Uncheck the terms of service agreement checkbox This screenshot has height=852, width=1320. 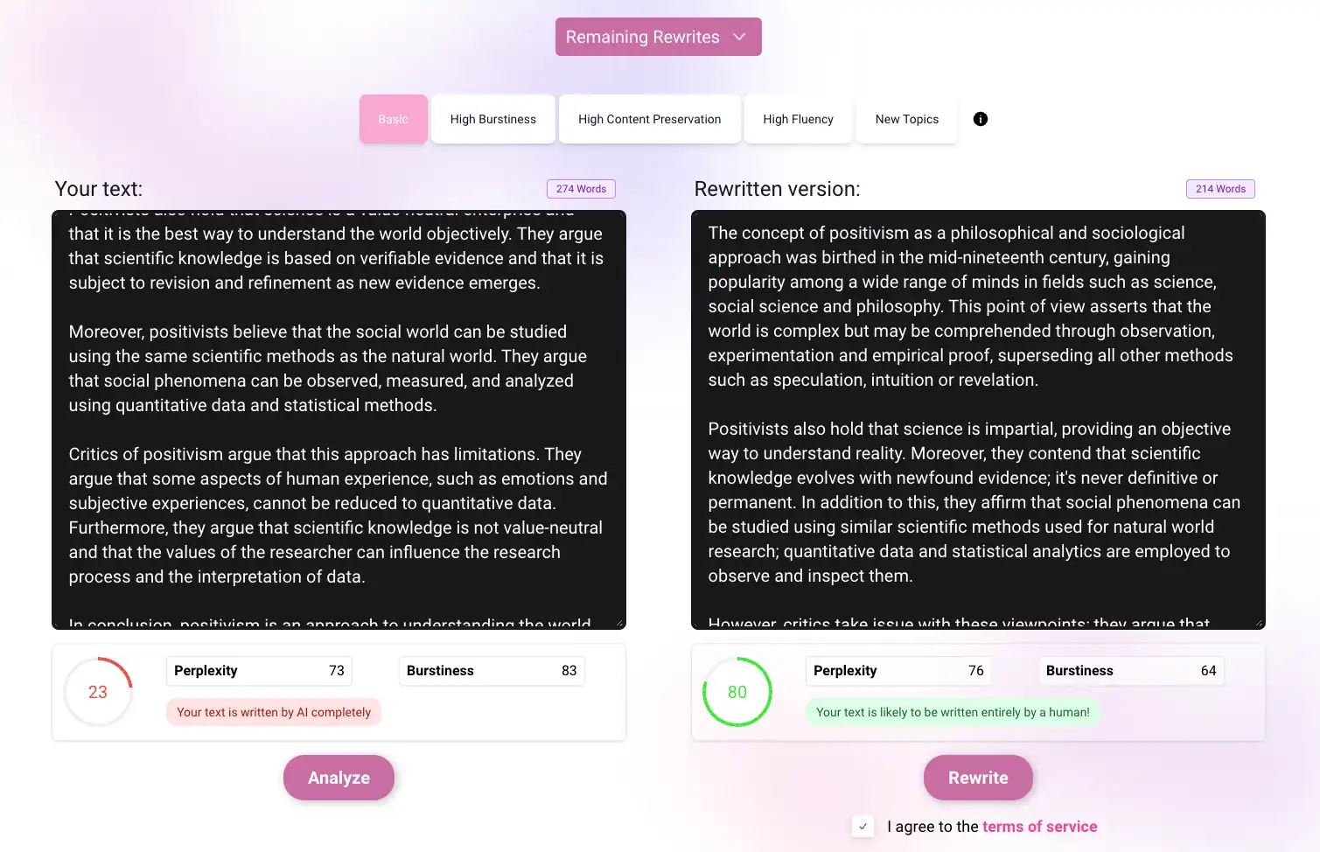(x=863, y=826)
